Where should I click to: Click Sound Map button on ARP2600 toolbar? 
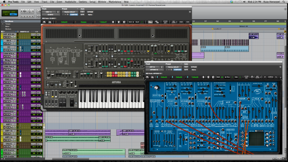[246, 77]
